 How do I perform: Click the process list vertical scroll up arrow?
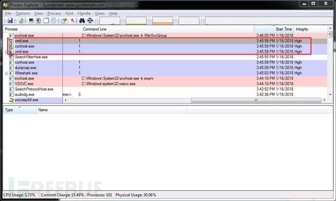[x=330, y=28]
